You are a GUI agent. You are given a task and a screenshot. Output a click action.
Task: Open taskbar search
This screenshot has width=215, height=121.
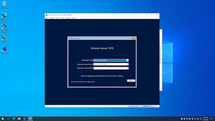[8, 119]
